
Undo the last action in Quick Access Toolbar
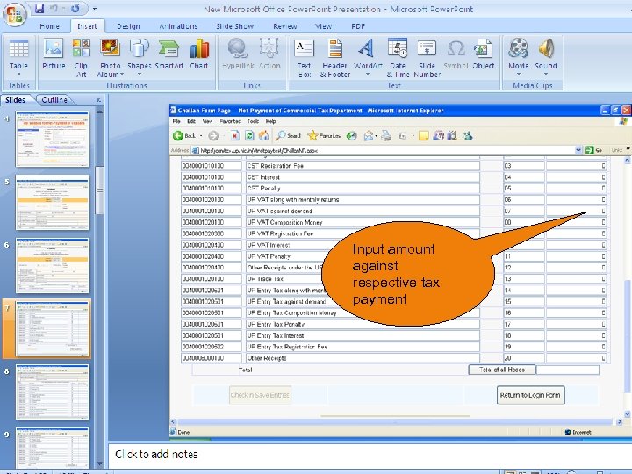click(x=54, y=9)
